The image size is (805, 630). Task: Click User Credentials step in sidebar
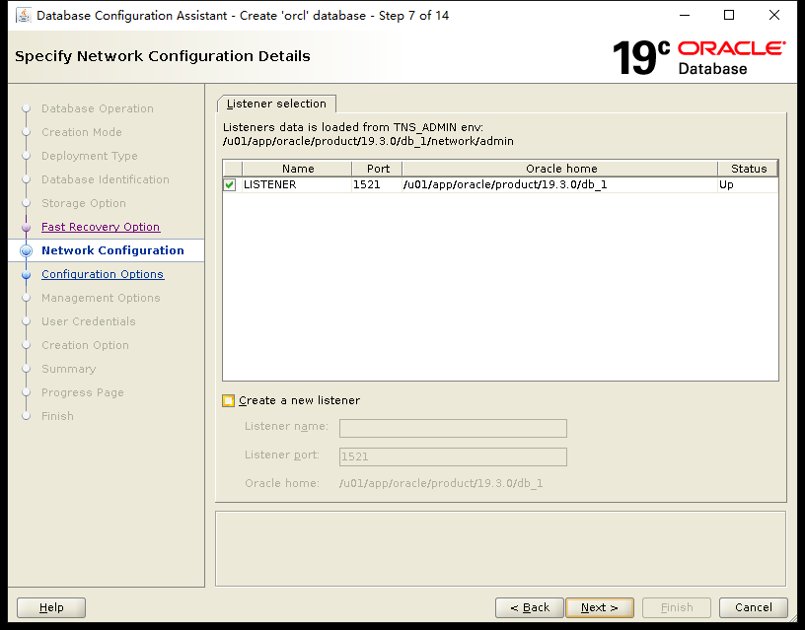click(89, 321)
